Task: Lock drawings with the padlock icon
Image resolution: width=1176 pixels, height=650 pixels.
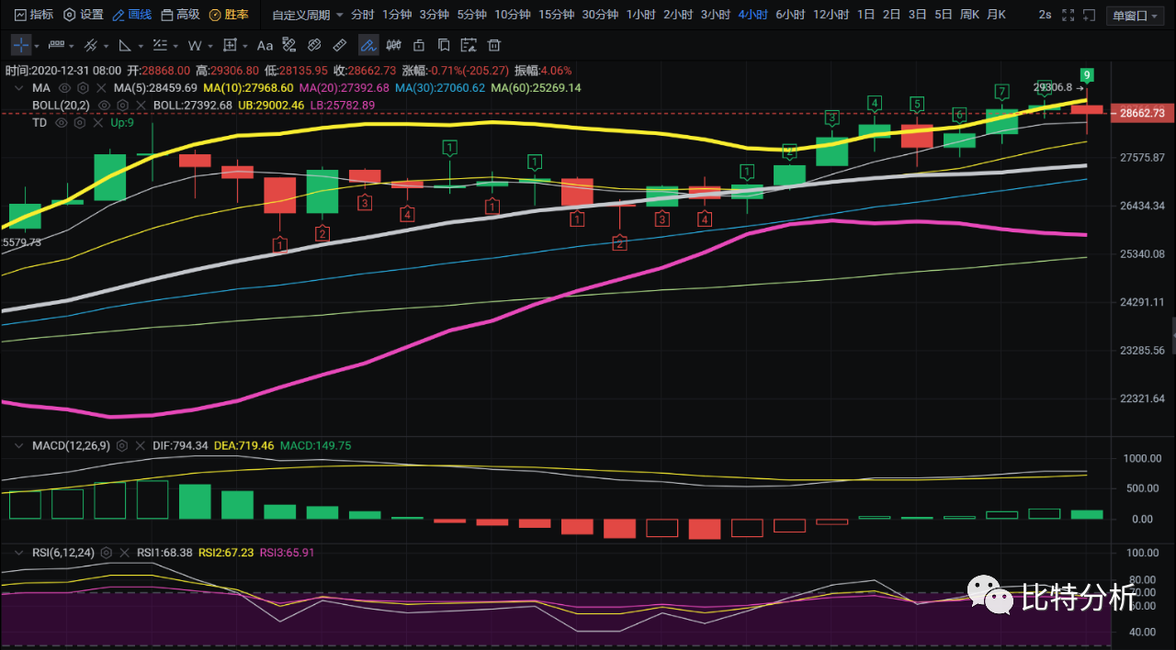Action: 419,45
